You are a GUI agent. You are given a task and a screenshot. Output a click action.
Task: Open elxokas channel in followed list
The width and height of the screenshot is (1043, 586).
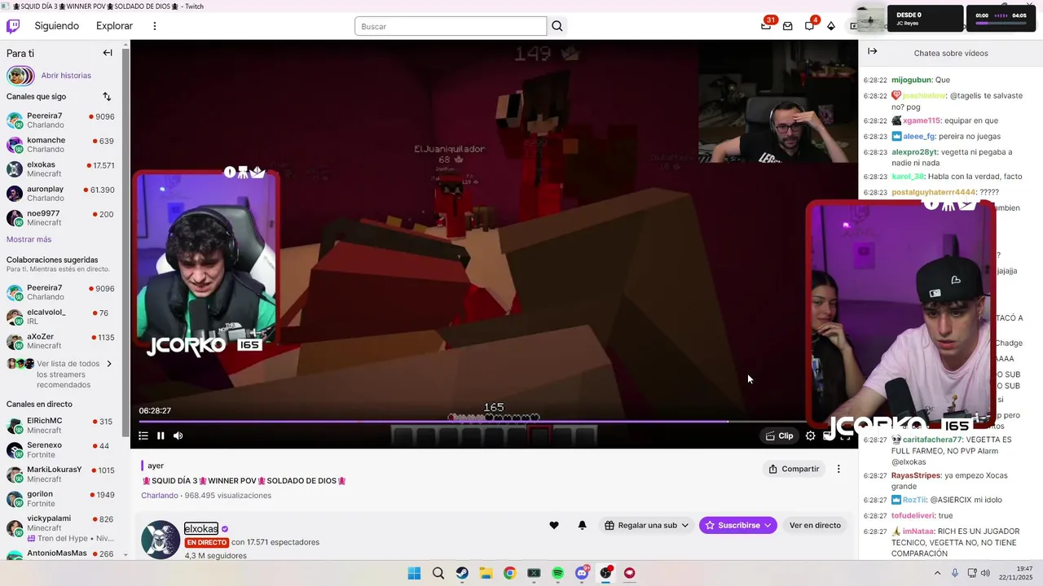pos(62,169)
